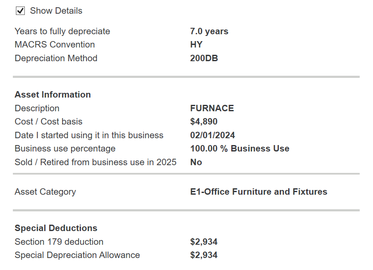Select the '7.0 years' value
The height and width of the screenshot is (270, 373).
pos(209,31)
